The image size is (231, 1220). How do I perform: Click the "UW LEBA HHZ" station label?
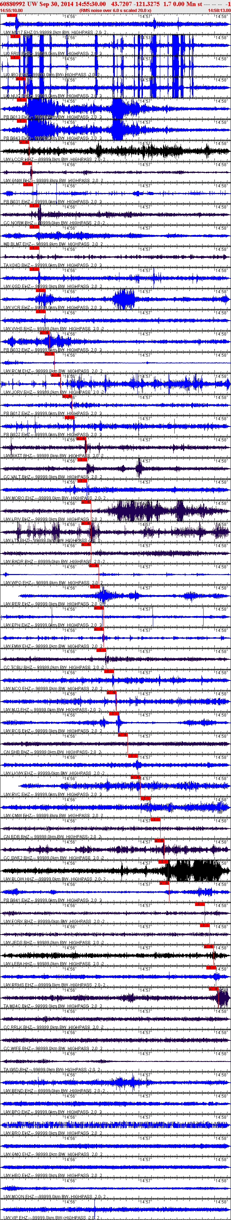(x=18, y=964)
